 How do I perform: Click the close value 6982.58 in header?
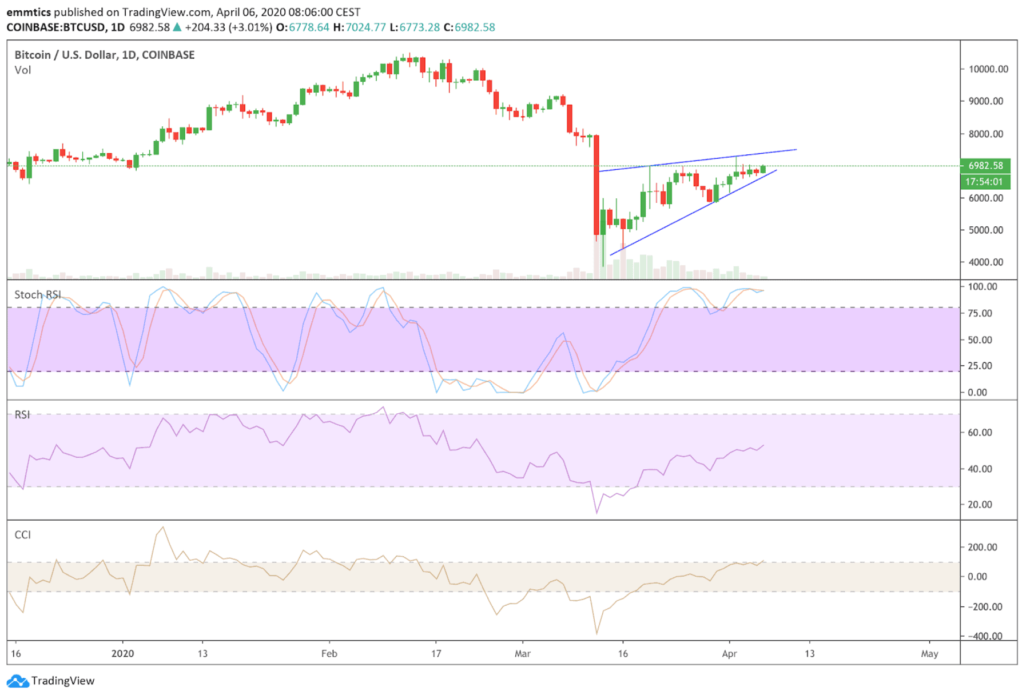(x=475, y=27)
